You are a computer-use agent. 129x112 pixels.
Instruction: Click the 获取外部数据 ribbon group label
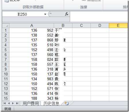click(x=33, y=7)
